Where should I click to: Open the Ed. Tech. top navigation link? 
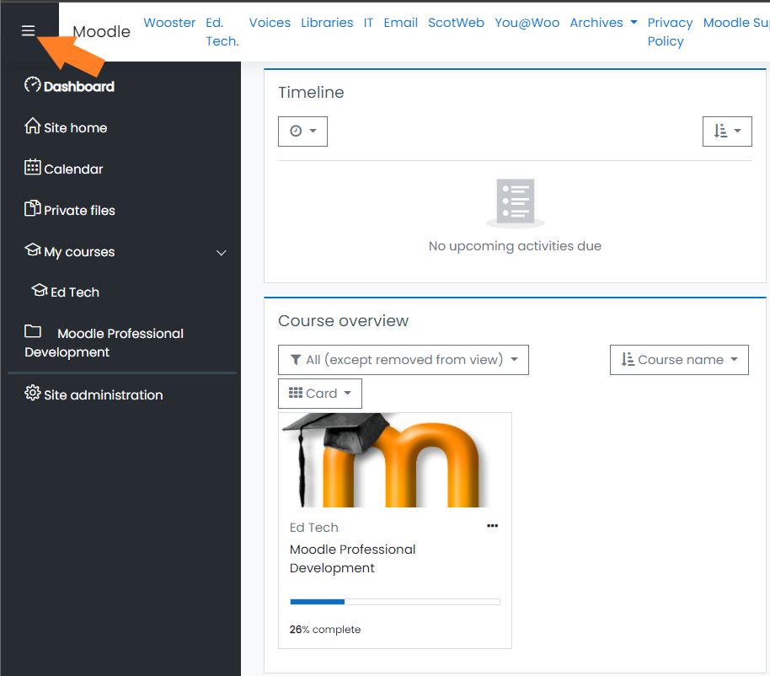click(222, 32)
